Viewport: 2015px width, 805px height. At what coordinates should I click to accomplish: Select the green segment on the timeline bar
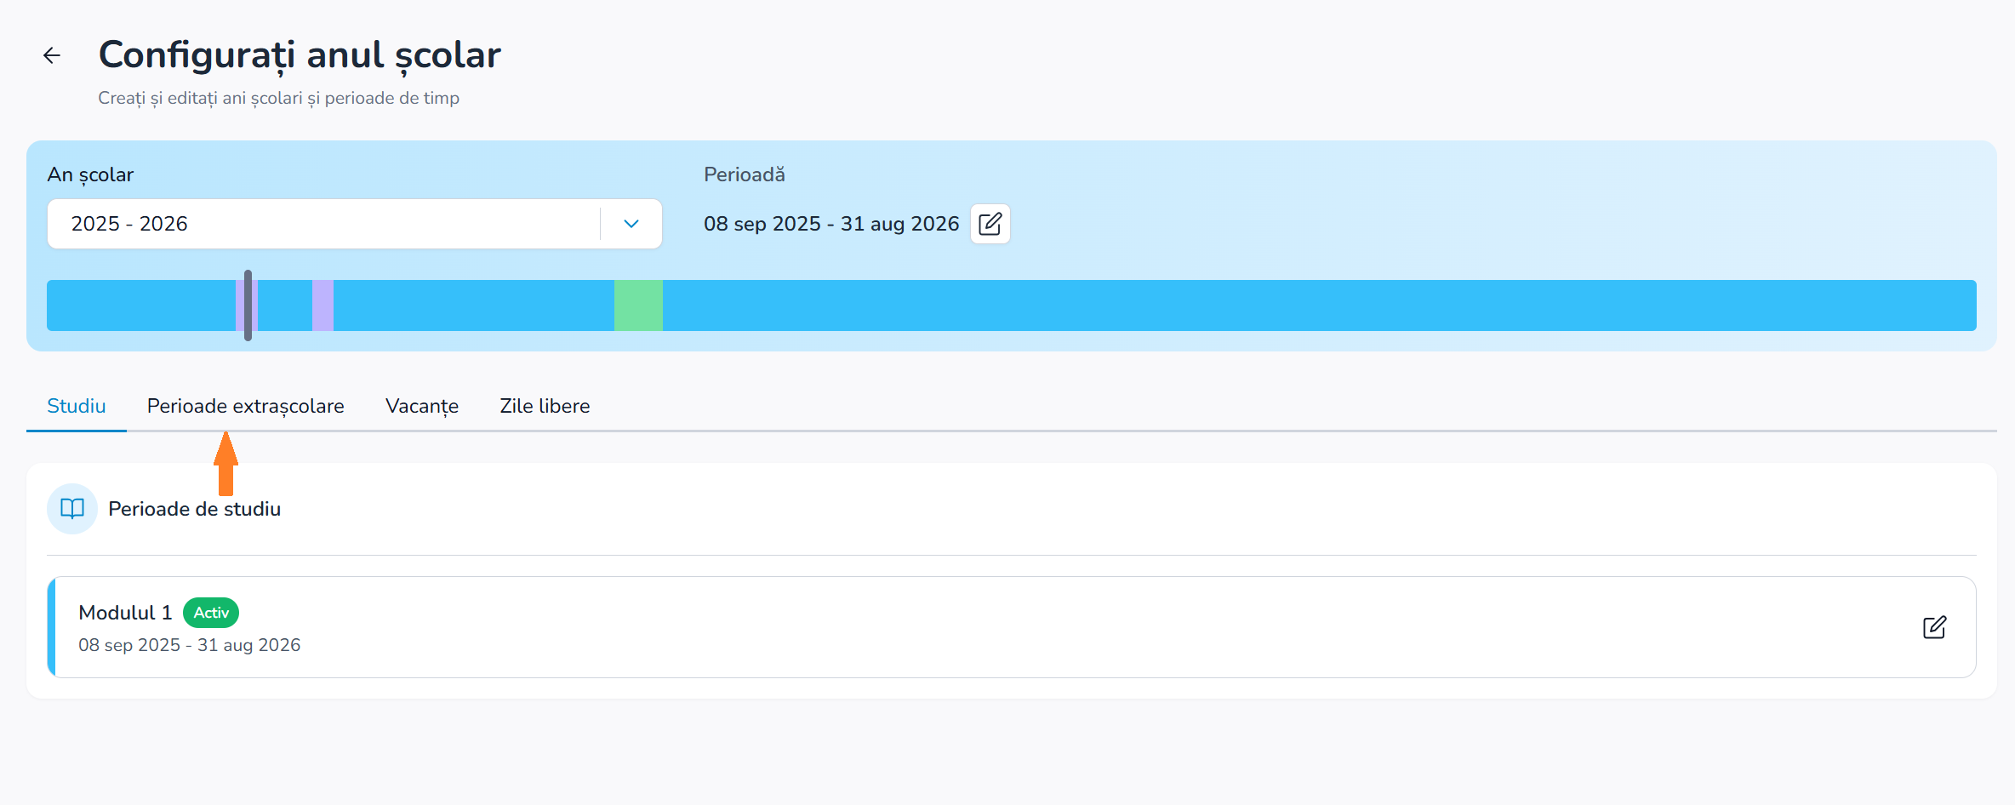[x=638, y=305]
